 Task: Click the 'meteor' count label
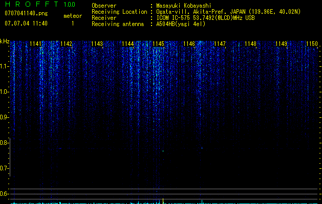[73, 16]
